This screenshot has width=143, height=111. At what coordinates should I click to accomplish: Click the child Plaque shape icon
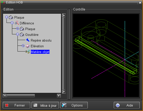pyautogui.click(x=22, y=29)
